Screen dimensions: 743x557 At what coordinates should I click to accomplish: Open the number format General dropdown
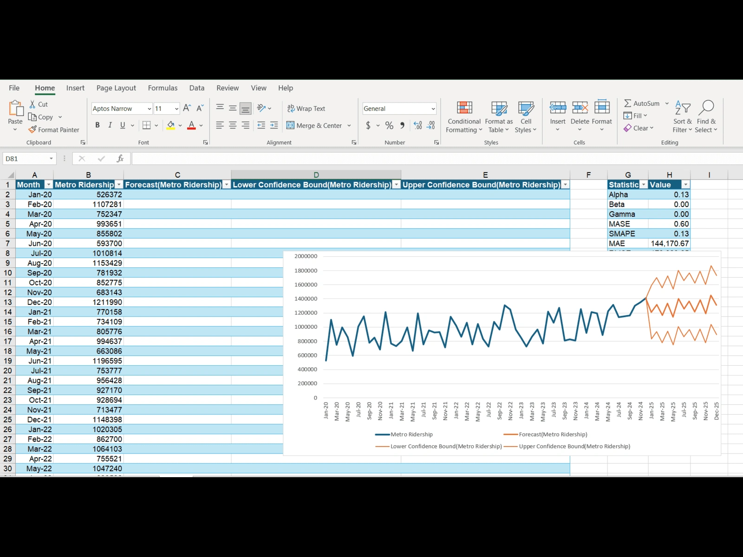(x=433, y=109)
